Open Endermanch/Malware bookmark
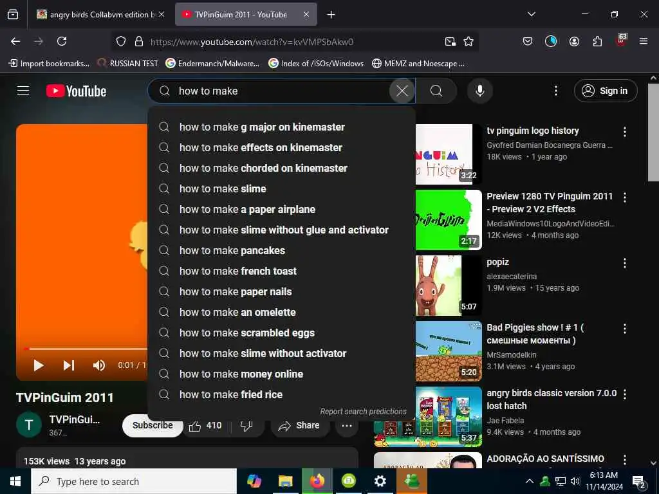659x494 pixels. (x=212, y=64)
